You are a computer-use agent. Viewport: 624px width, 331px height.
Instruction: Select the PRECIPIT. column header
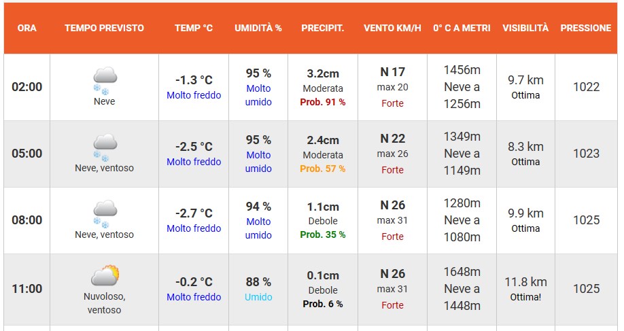click(323, 28)
